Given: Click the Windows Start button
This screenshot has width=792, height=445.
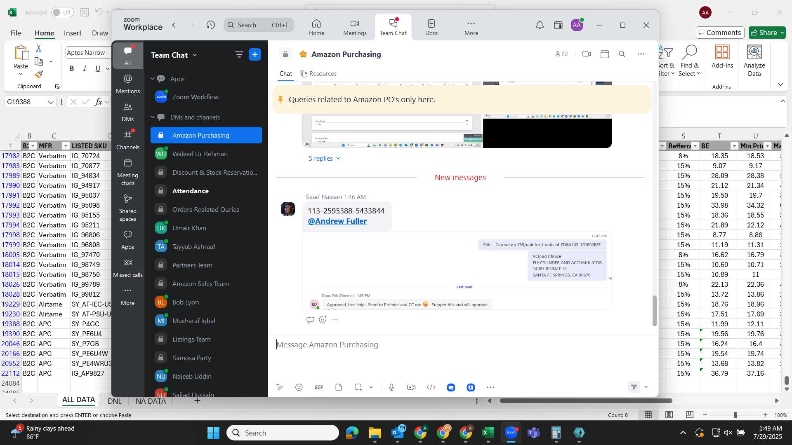Looking at the screenshot, I should (213, 433).
